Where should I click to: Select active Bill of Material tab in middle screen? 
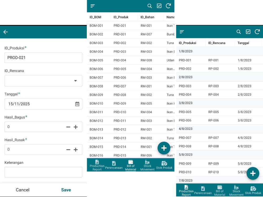(x=130, y=165)
